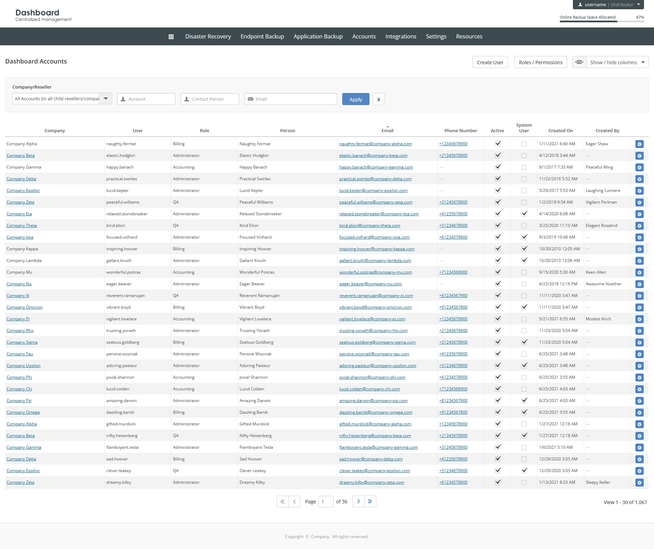
Task: Focus the Contact Person filter input
Action: tap(210, 99)
